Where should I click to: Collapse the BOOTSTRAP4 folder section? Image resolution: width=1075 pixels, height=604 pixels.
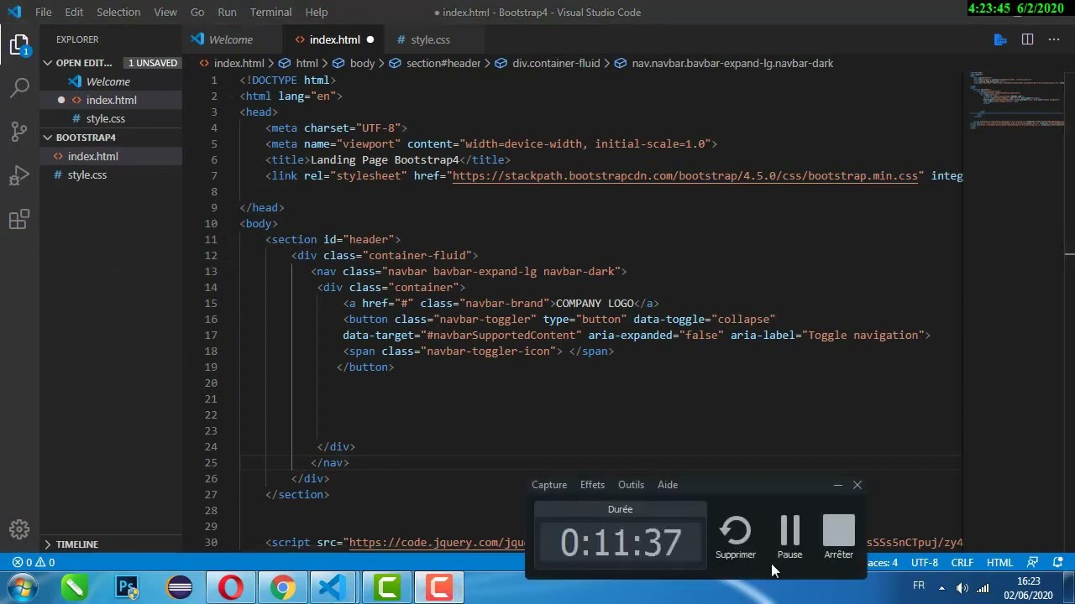coord(48,138)
